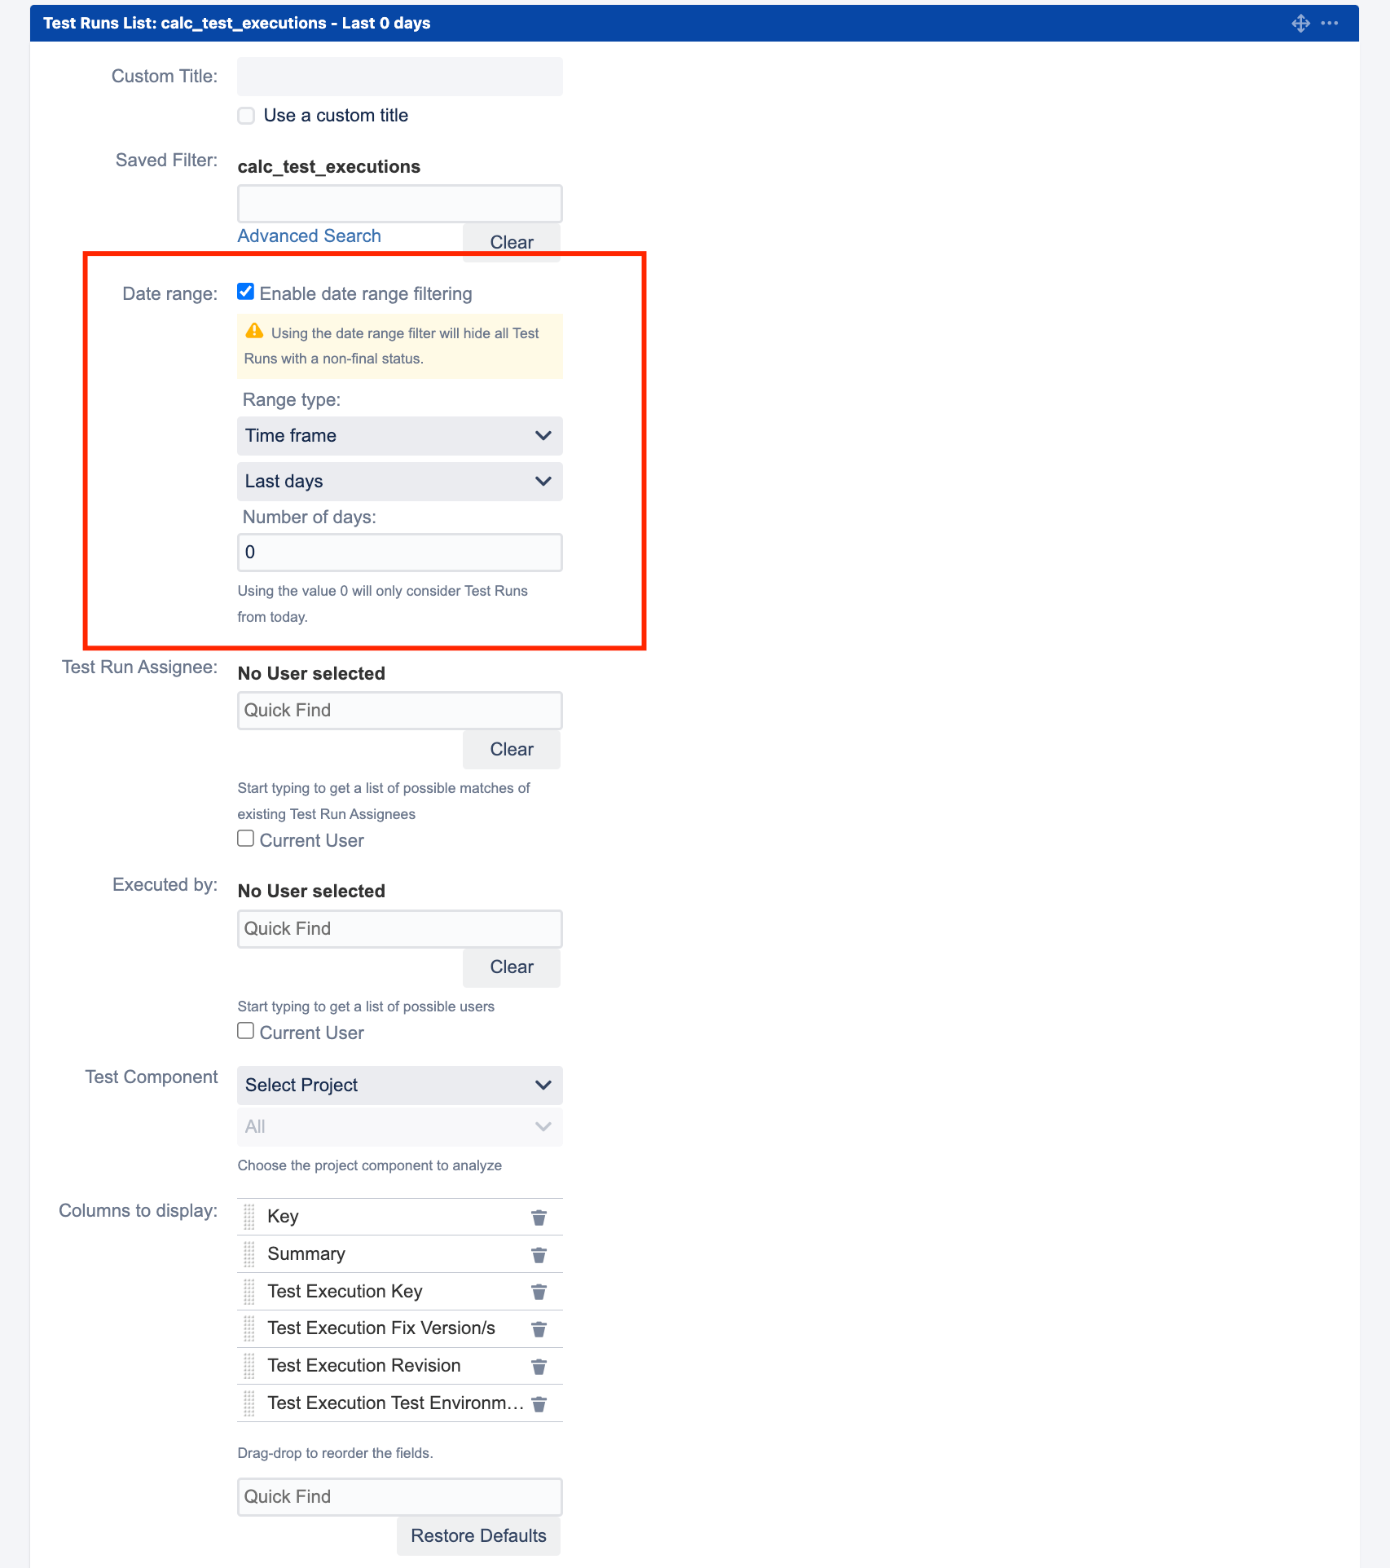Clear the saved filter with the Clear button

click(x=511, y=241)
